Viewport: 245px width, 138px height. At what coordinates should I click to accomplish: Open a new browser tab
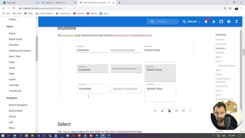tap(119, 3)
